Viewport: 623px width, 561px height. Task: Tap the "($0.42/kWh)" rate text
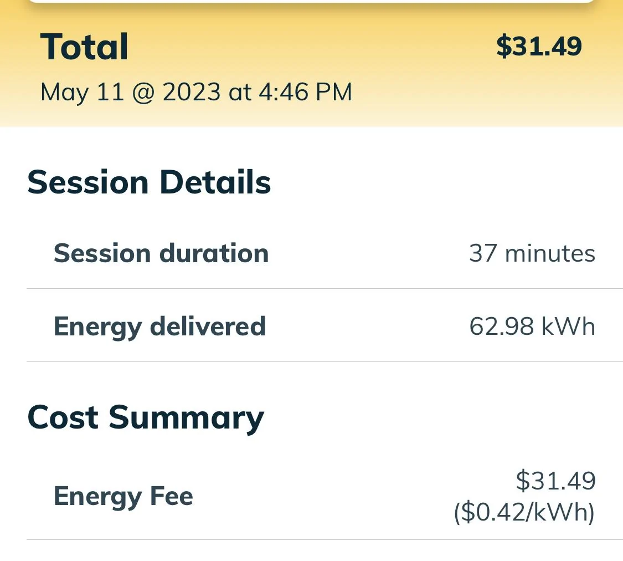pyautogui.click(x=524, y=513)
